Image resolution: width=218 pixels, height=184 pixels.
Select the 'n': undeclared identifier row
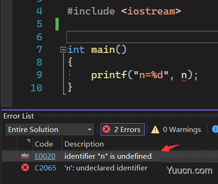[x=109, y=168]
